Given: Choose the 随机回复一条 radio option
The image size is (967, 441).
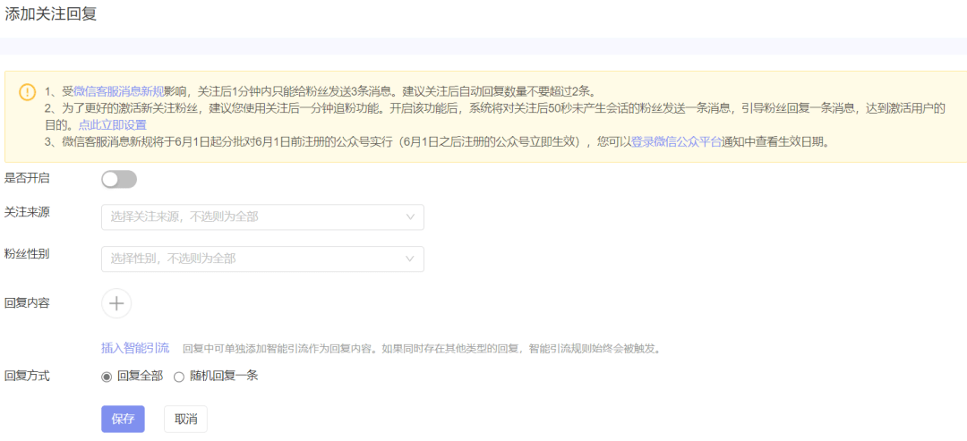Looking at the screenshot, I should (x=179, y=377).
